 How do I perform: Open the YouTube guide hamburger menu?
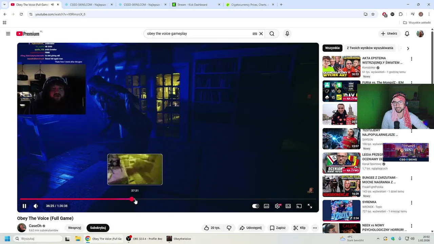(x=8, y=34)
